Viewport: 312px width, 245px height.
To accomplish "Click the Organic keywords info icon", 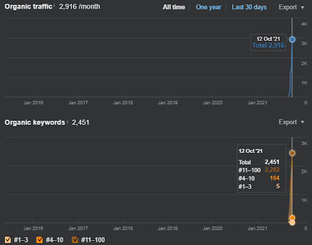I will click(x=67, y=122).
